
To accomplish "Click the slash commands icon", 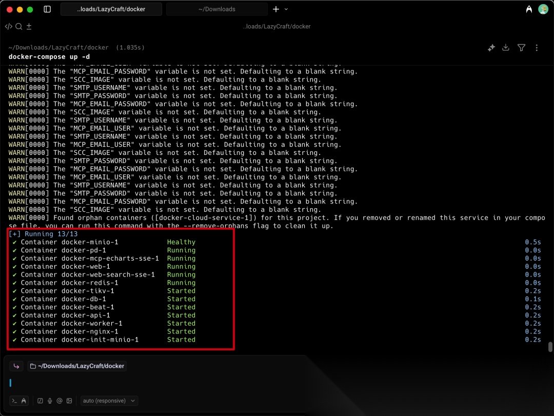I will coord(41,401).
